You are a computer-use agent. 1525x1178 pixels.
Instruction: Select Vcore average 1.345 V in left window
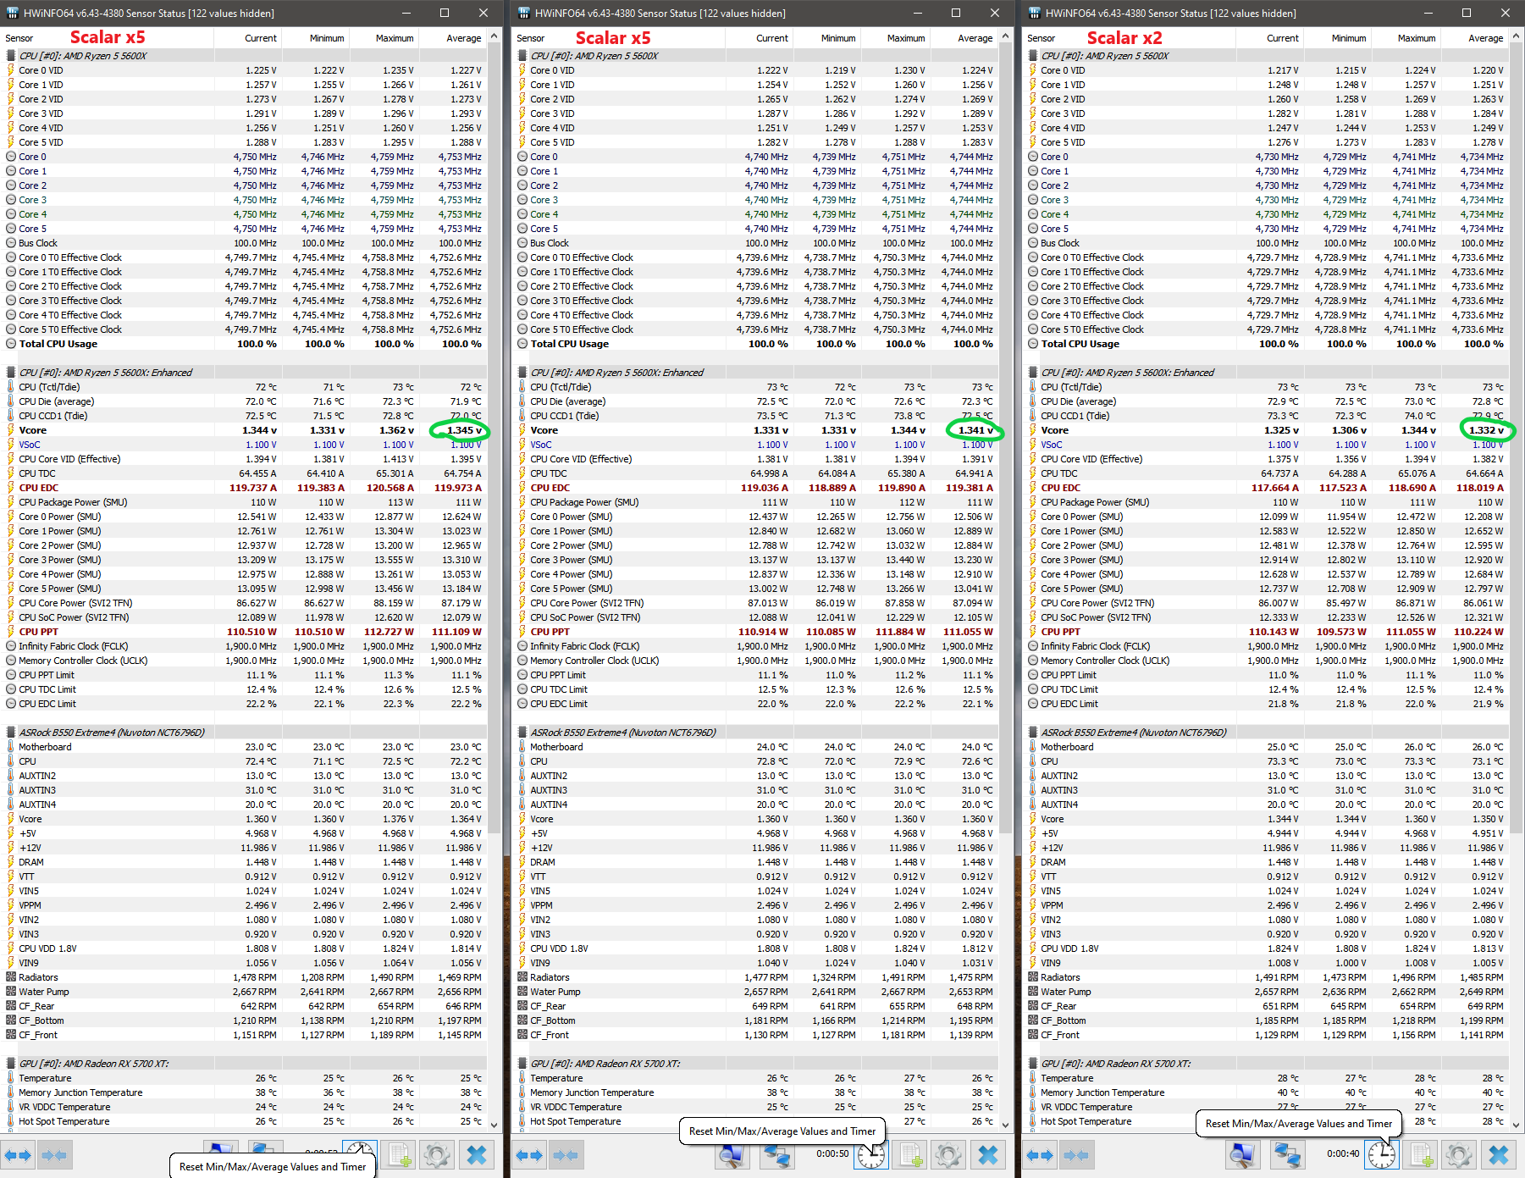[x=464, y=430]
